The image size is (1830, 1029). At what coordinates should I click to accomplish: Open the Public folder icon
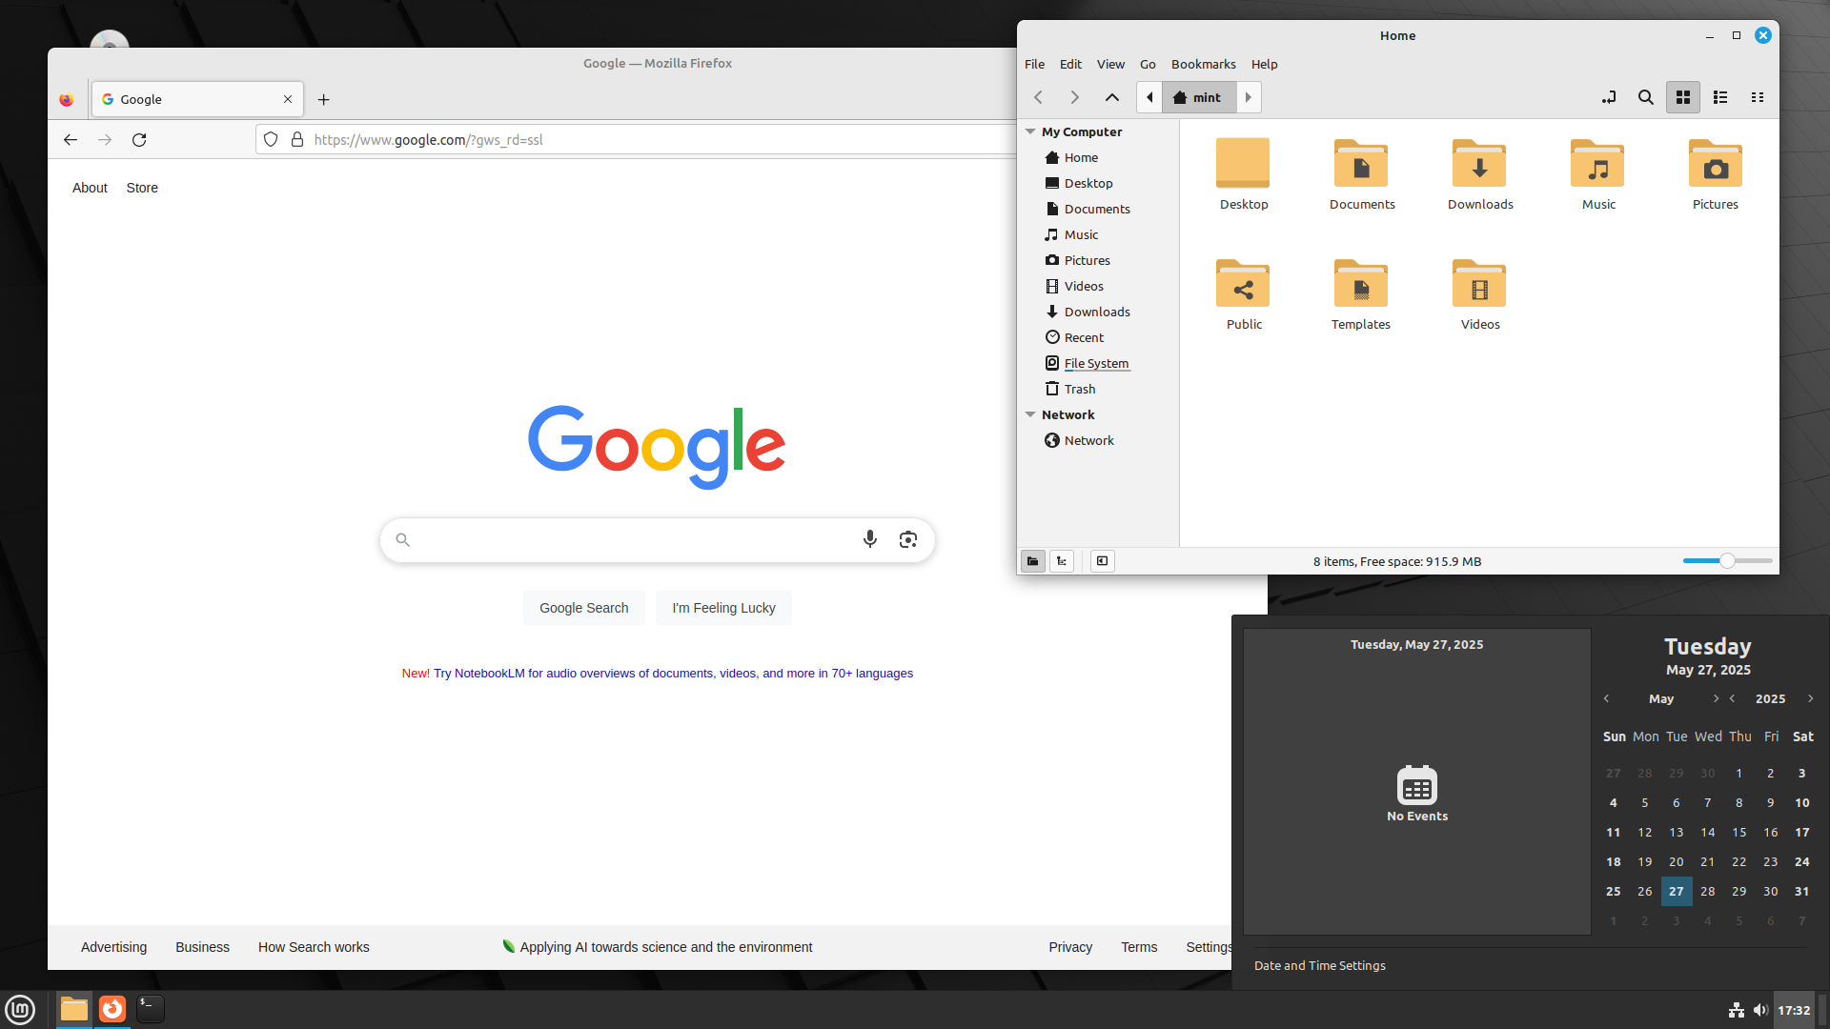tap(1243, 284)
